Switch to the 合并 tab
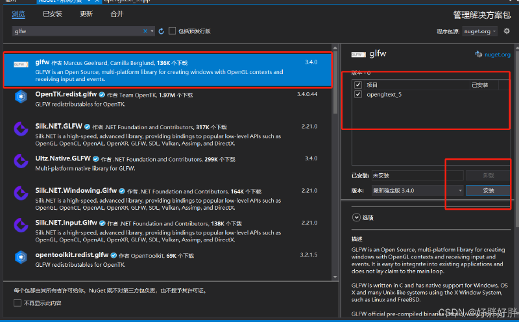The width and height of the screenshot is (519, 322). point(117,14)
